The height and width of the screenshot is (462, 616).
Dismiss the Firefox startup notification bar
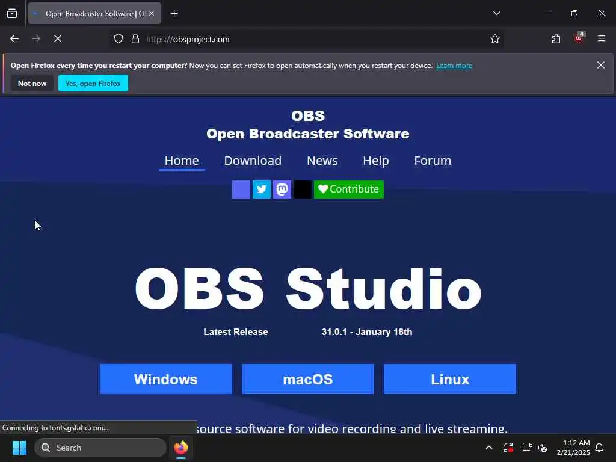[601, 65]
